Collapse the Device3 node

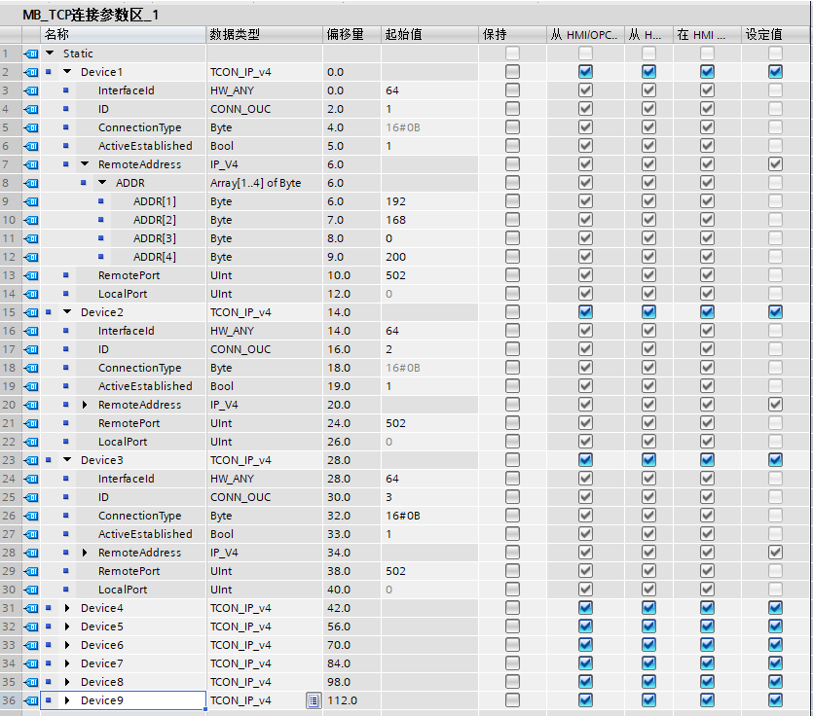pyautogui.click(x=67, y=459)
